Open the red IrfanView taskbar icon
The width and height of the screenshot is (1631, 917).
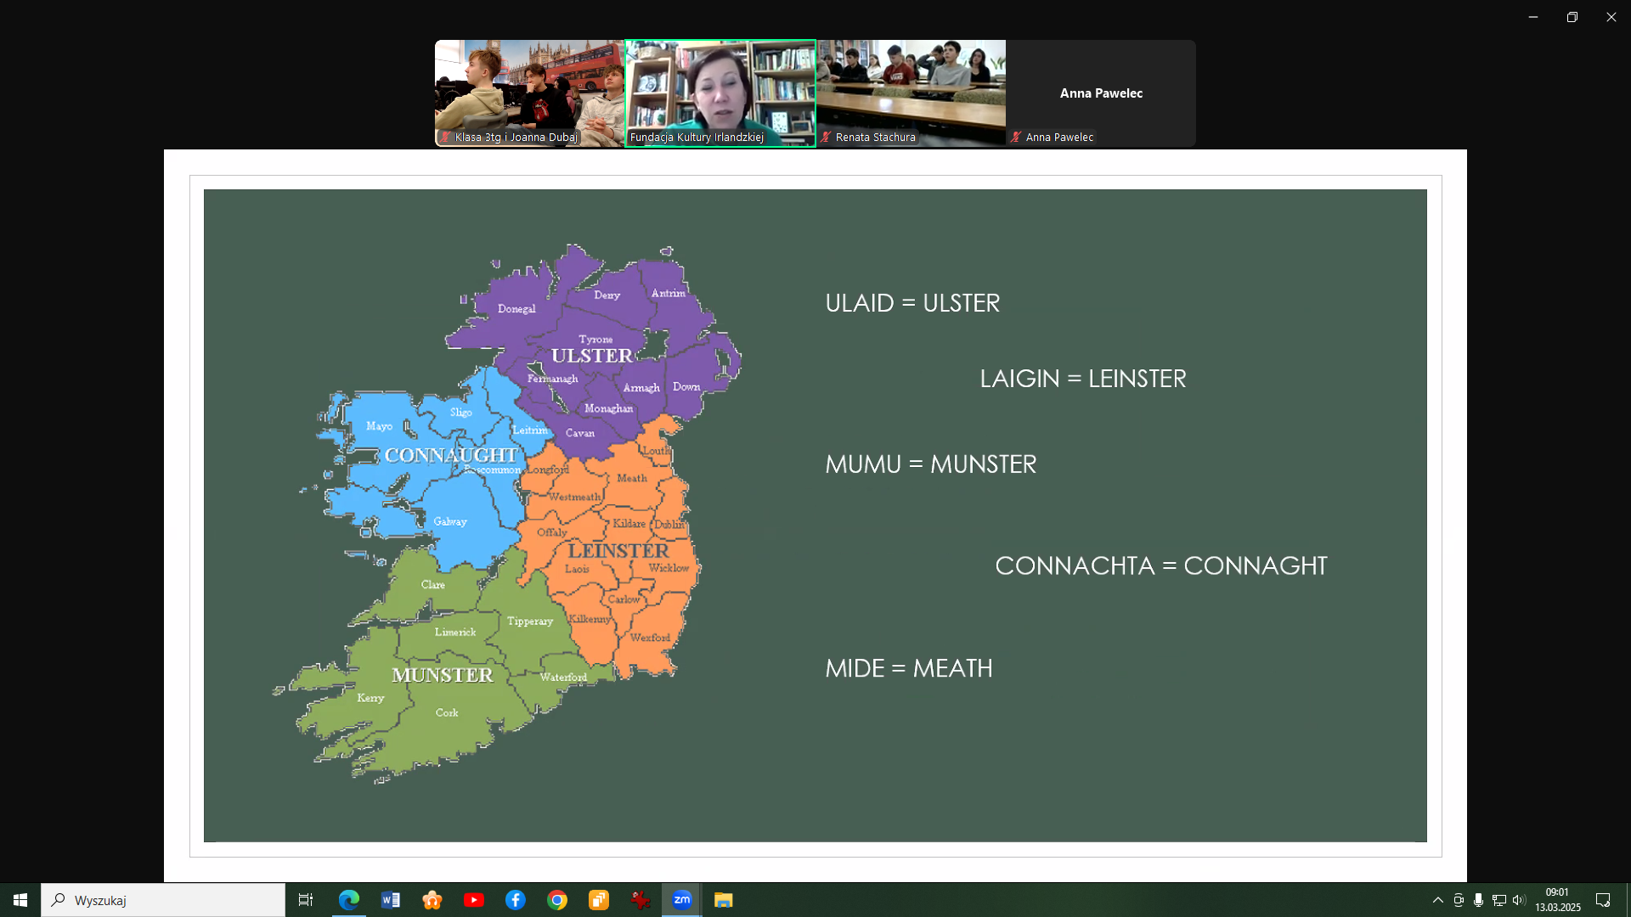click(641, 900)
